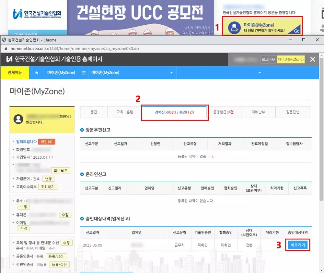Switch to the 질문답변 tab
This screenshot has width=324, height=273.
(292, 112)
